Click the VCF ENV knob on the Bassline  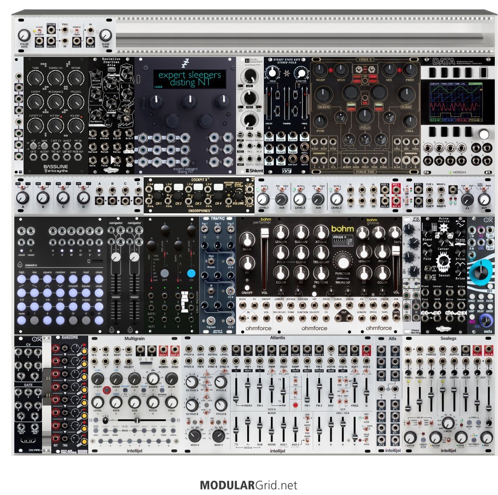point(55,126)
